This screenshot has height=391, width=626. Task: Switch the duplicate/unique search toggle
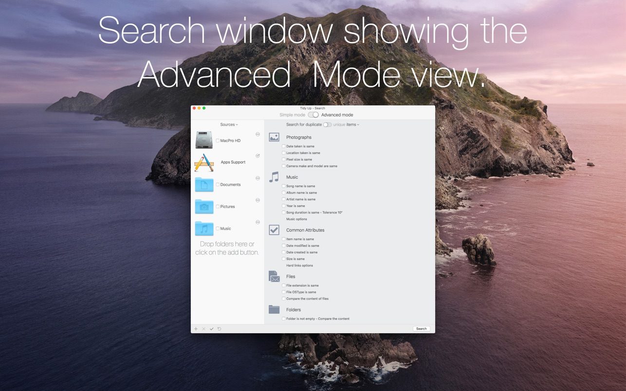click(327, 124)
